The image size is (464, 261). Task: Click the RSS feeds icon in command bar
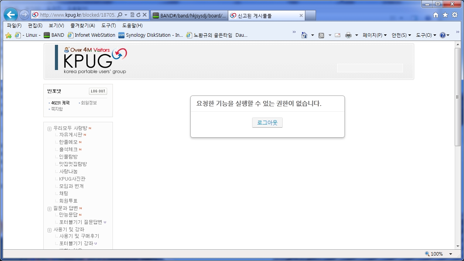click(321, 35)
